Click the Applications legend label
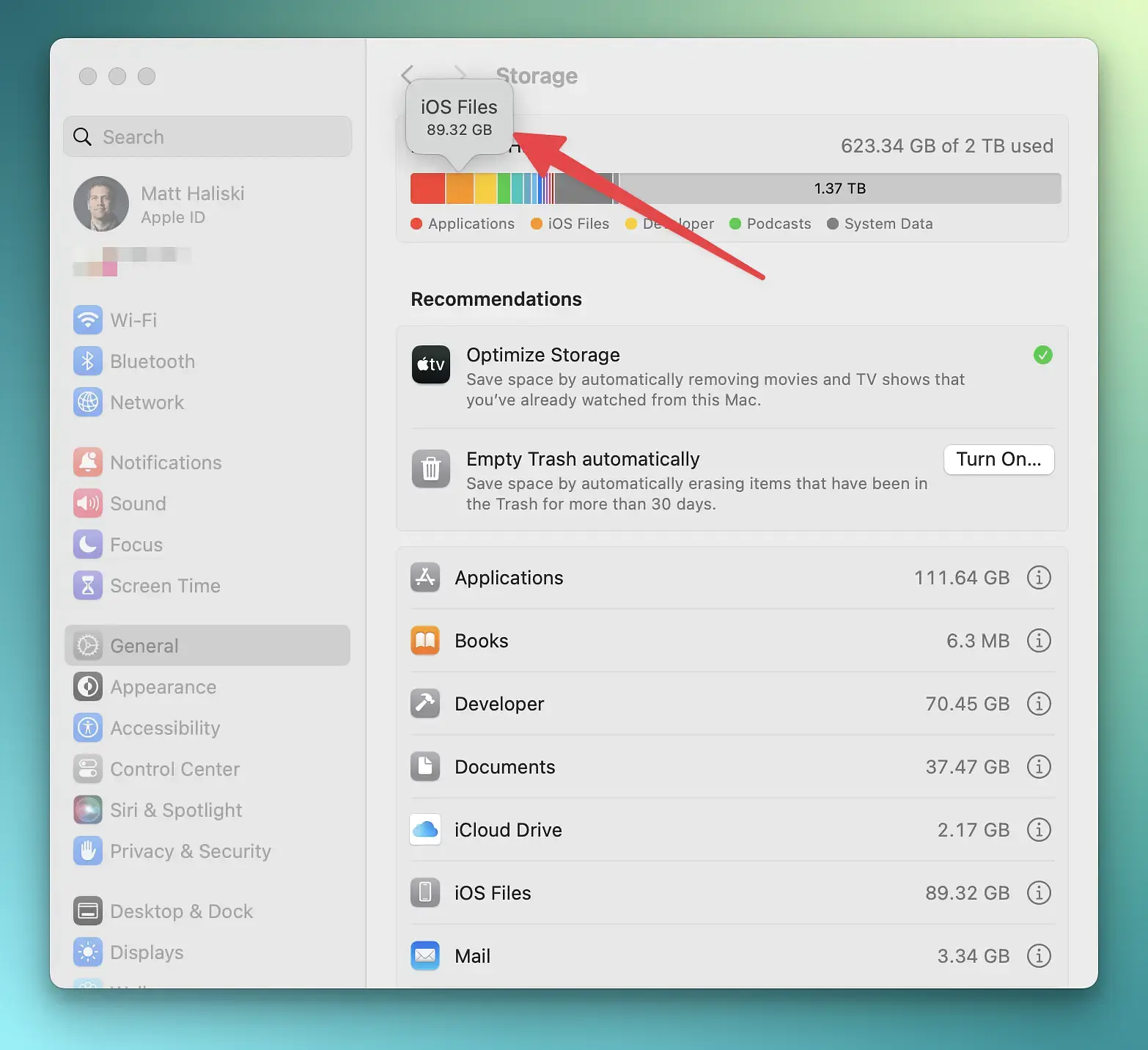This screenshot has width=1148, height=1050. (471, 224)
